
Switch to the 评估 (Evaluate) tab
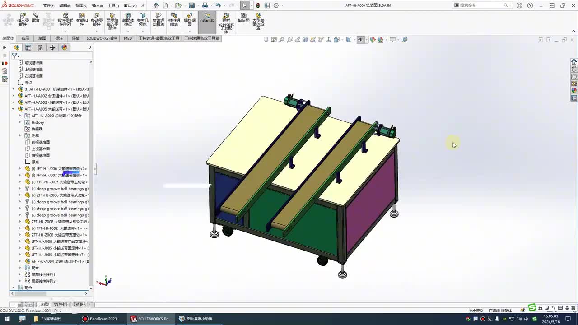click(76, 38)
